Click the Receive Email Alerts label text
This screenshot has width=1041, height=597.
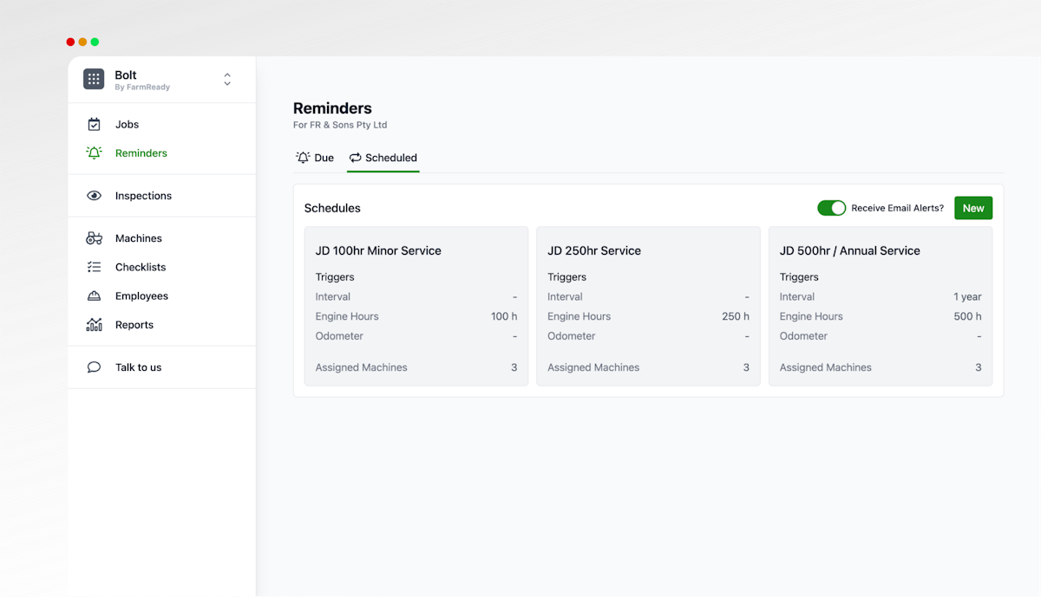pos(897,208)
